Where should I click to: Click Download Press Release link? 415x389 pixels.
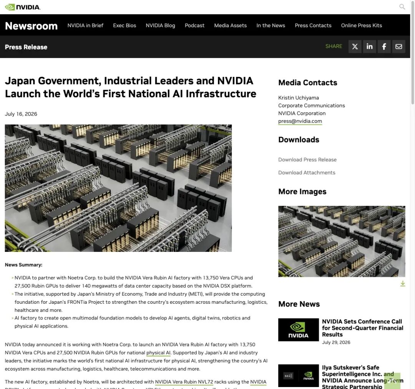point(307,159)
